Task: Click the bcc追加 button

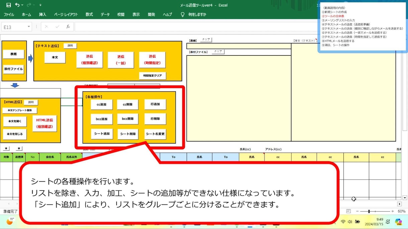Action: click(x=102, y=119)
